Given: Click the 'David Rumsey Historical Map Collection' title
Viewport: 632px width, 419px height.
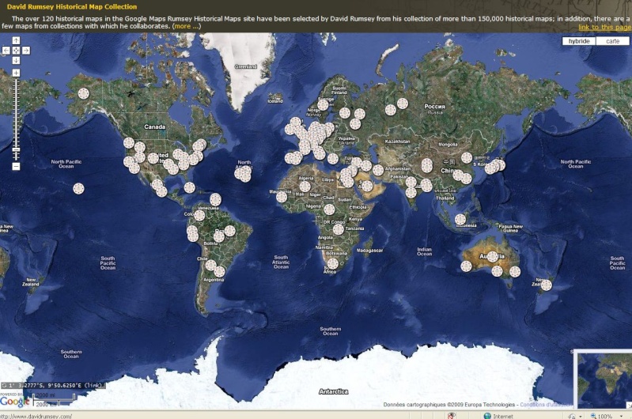Looking at the screenshot, I should click(x=72, y=6).
